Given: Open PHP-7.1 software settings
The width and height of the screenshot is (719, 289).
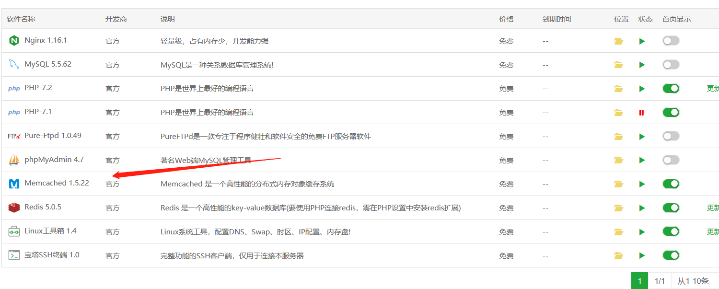Looking at the screenshot, I should point(38,112).
